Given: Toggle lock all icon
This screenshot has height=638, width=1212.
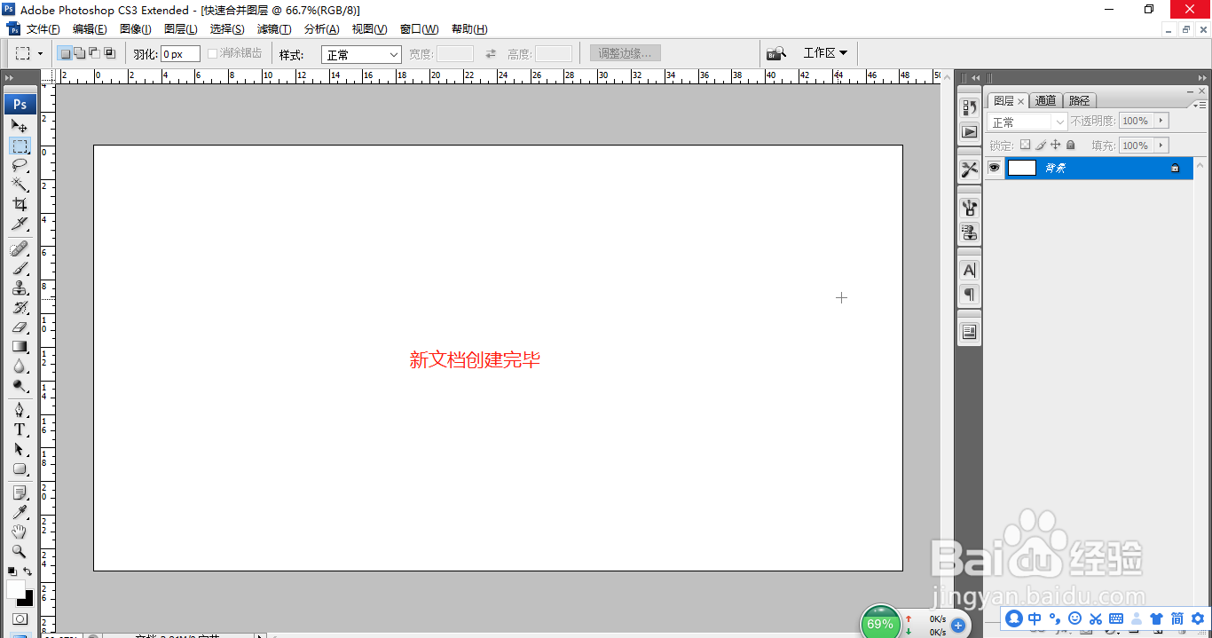Looking at the screenshot, I should [1071, 145].
